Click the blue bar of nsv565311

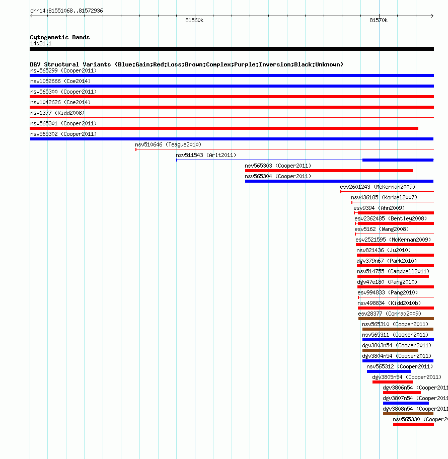[398, 340]
